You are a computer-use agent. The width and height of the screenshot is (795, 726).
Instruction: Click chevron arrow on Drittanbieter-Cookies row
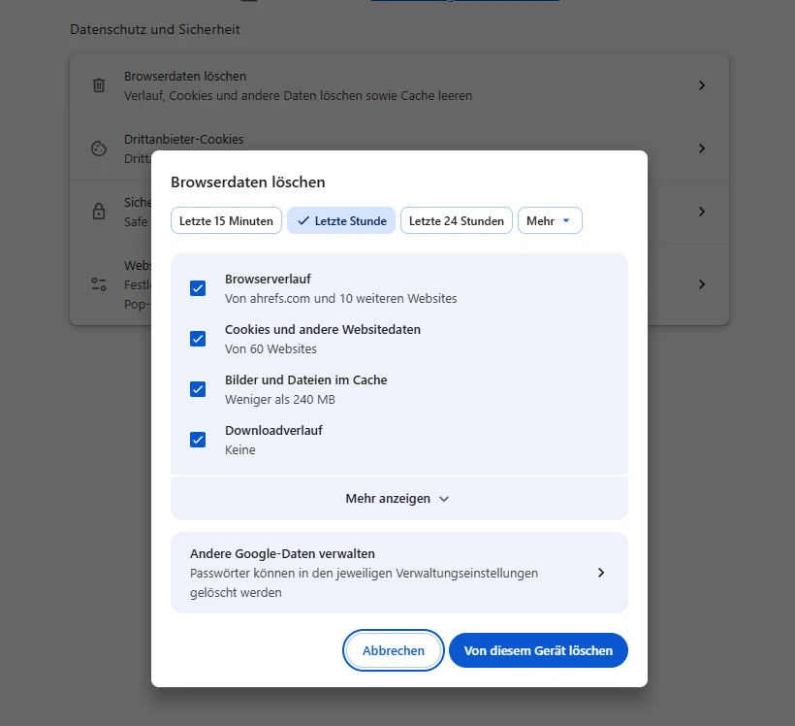(702, 148)
